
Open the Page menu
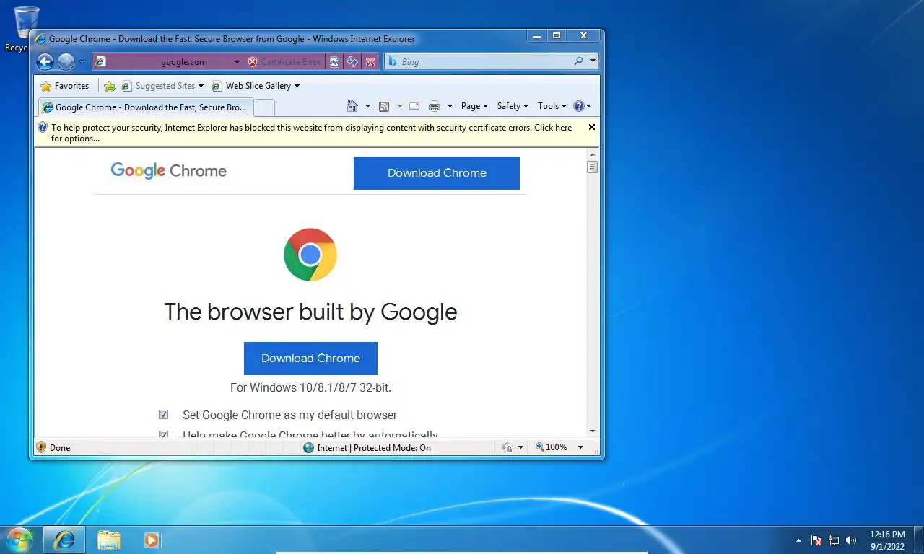tap(474, 106)
